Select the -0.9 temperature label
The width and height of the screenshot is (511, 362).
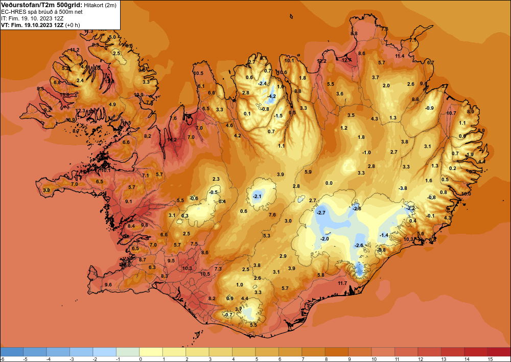(x=430, y=108)
